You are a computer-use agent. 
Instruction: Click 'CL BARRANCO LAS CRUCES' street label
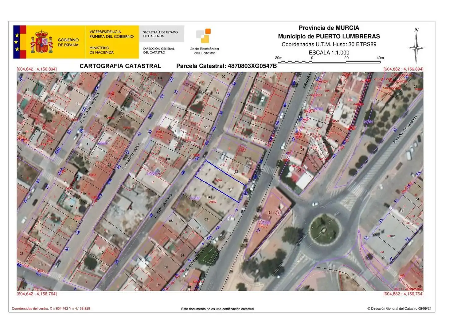point(200,254)
